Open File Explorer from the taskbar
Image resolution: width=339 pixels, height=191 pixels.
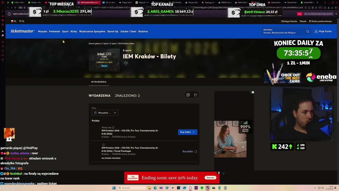pos(150,188)
